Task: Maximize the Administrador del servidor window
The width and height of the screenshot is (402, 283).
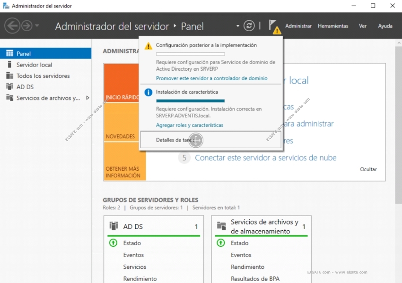Action: click(x=373, y=6)
